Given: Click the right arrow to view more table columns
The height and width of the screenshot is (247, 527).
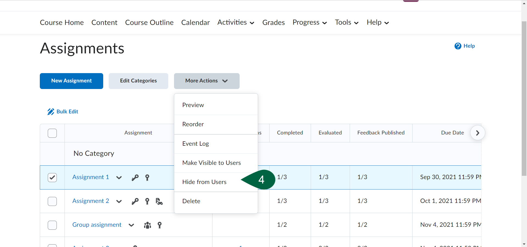Looking at the screenshot, I should 478,133.
